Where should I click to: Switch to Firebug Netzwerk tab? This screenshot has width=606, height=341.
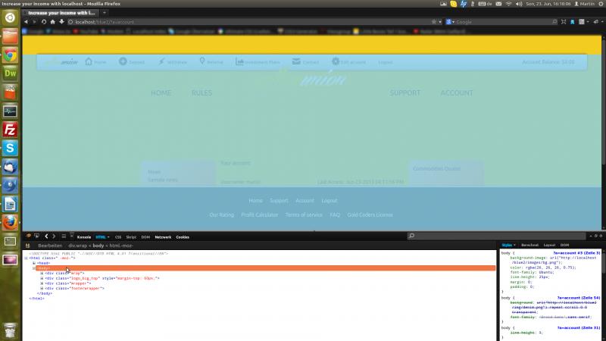(163, 237)
